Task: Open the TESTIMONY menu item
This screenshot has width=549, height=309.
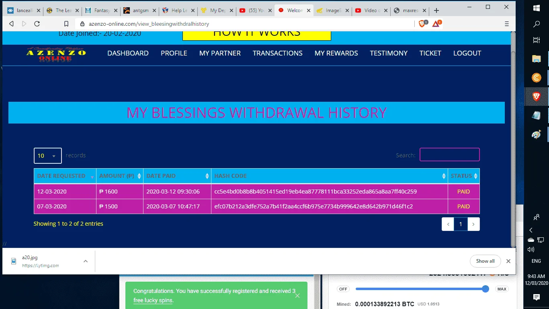Action: 389,53
